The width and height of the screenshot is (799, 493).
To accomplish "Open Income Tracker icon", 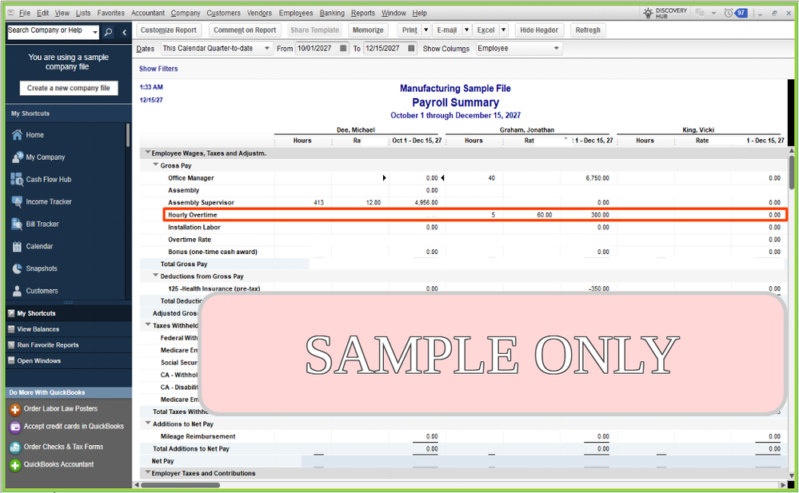I will pyautogui.click(x=17, y=201).
